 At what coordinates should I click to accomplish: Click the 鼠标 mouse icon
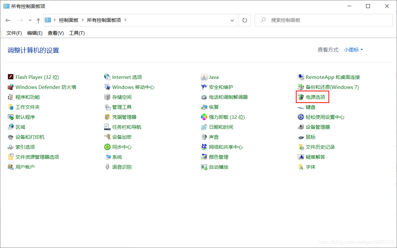pyautogui.click(x=301, y=137)
